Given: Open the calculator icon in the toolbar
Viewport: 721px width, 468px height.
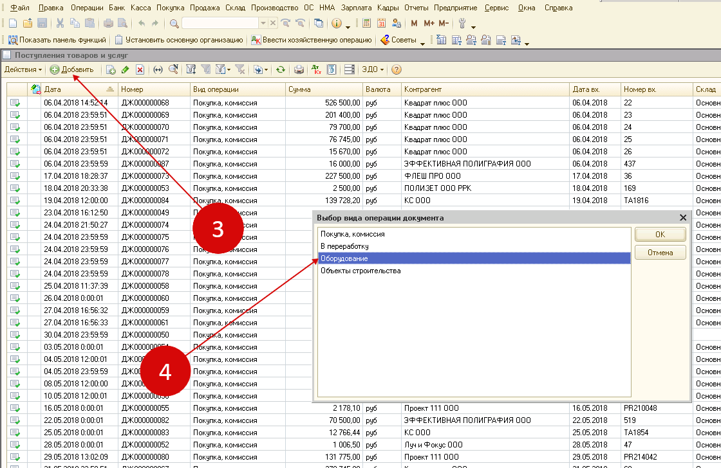Looking at the screenshot, I should [x=366, y=23].
